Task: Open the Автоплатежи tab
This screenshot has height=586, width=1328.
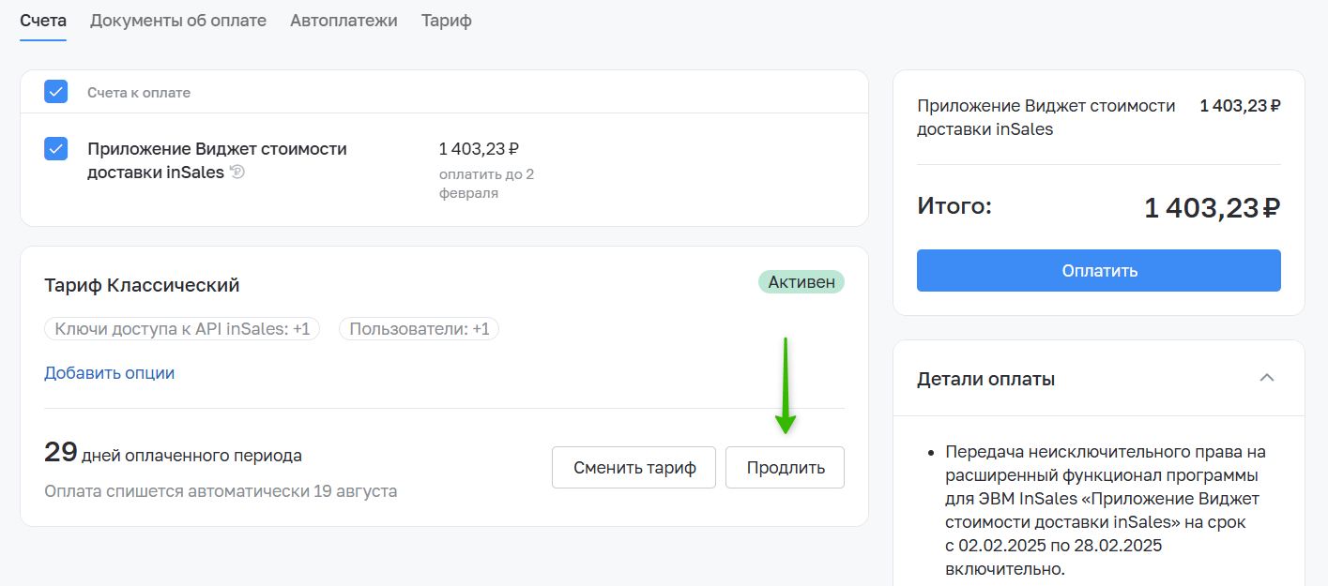Action: coord(343,20)
